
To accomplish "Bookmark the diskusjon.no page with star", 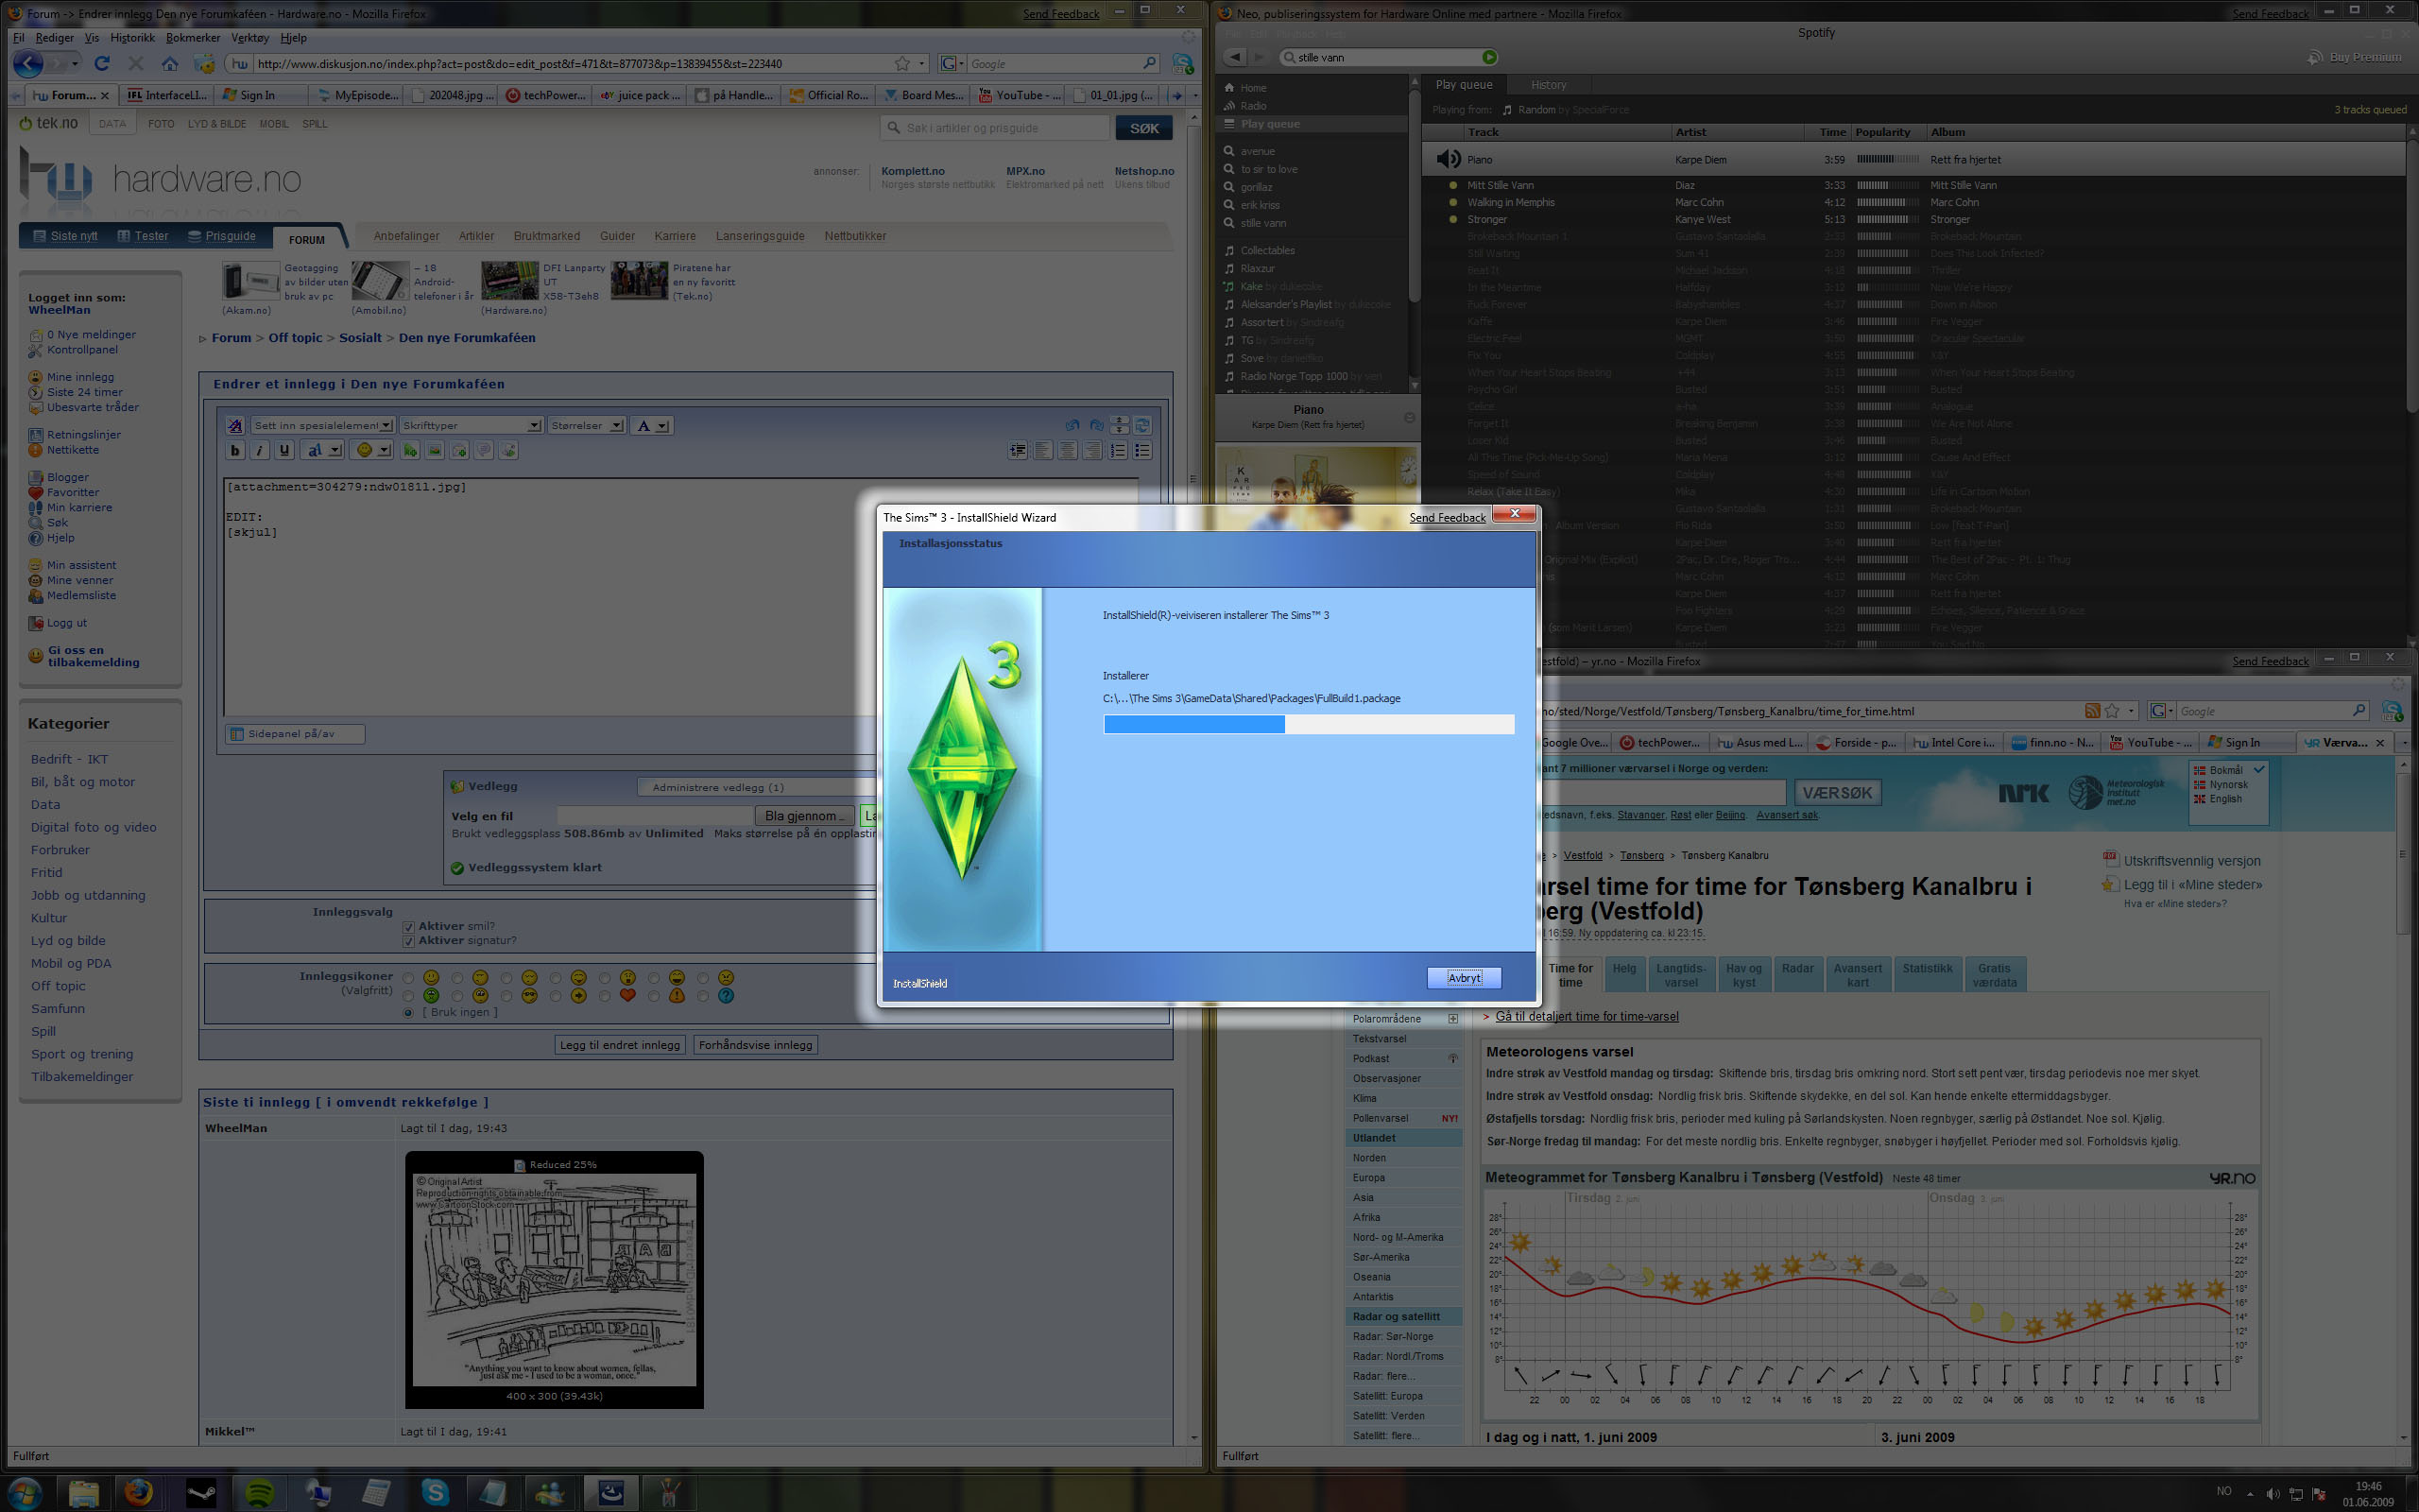I will coord(902,63).
